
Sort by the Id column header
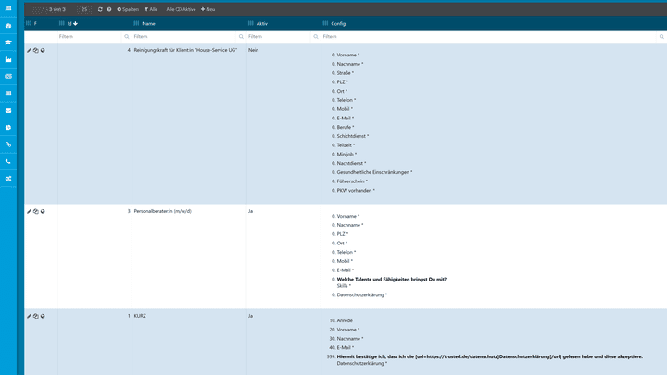click(x=72, y=23)
